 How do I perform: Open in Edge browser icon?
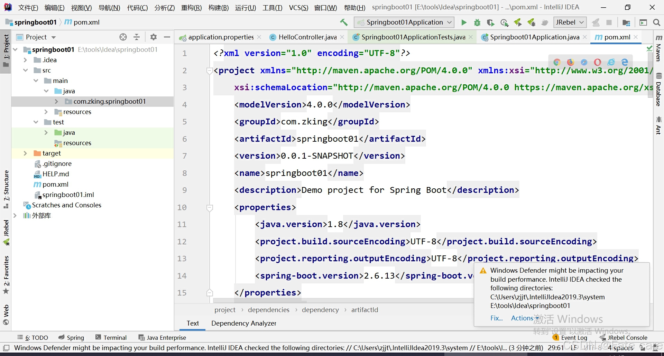click(625, 62)
